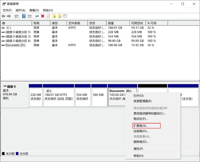
Task: Select 扩展卷(X)... from context menu
Action: pos(141,126)
